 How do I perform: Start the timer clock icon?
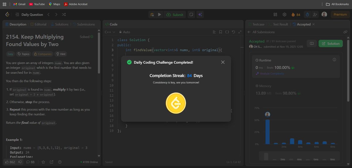pyautogui.click(x=307, y=14)
